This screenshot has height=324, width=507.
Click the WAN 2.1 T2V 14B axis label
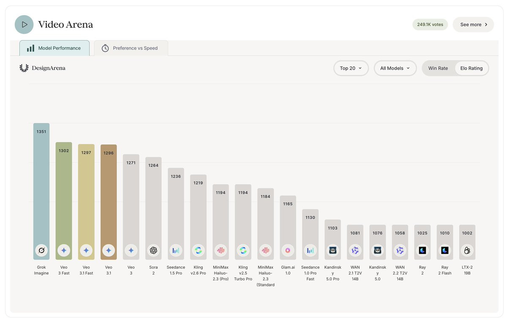355,273
